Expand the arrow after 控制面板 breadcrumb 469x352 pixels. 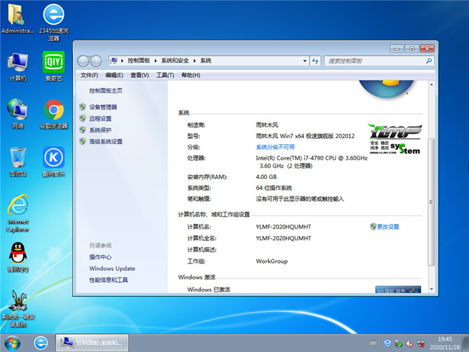tap(155, 61)
